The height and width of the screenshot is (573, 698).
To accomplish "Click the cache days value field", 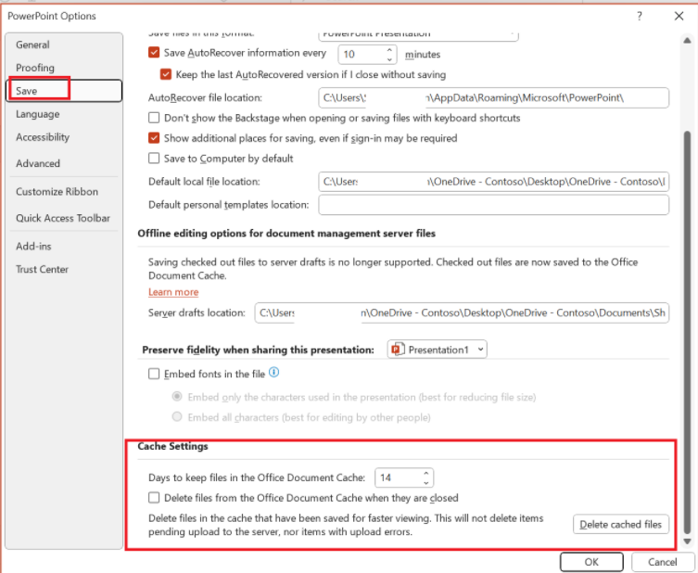I will point(399,477).
